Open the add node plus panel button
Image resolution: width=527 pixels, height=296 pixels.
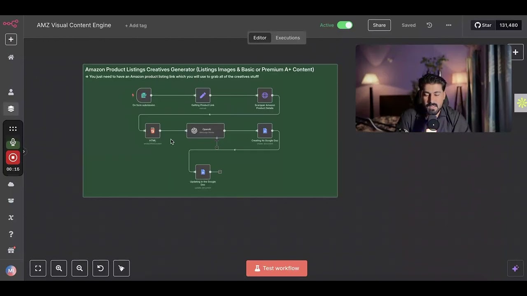click(515, 52)
